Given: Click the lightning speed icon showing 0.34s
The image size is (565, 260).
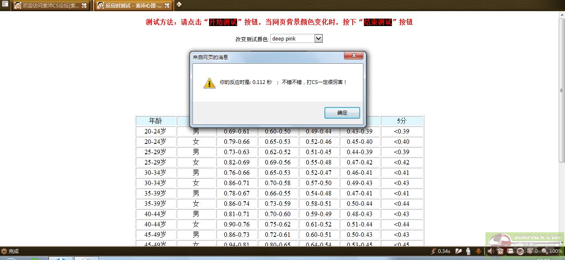Looking at the screenshot, I should 433,251.
